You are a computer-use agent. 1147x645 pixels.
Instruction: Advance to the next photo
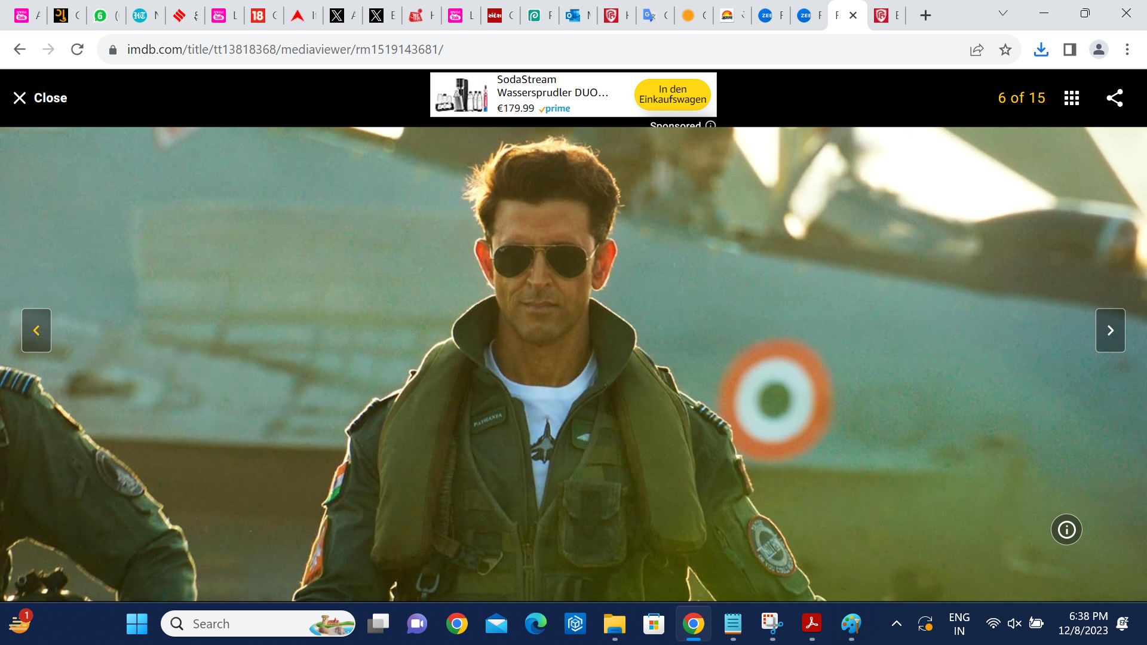point(1110,330)
